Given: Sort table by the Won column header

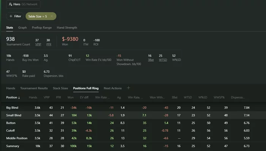Looking at the screenshot, I should 70,98.
